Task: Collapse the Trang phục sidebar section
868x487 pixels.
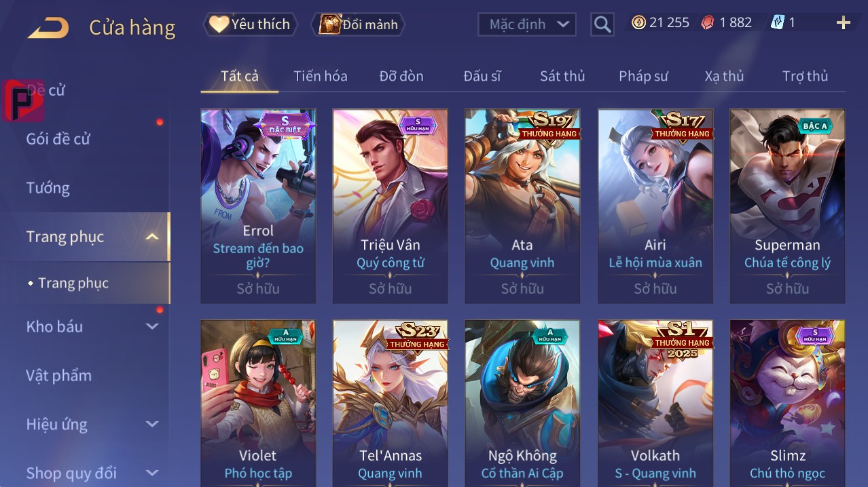Action: pos(152,237)
